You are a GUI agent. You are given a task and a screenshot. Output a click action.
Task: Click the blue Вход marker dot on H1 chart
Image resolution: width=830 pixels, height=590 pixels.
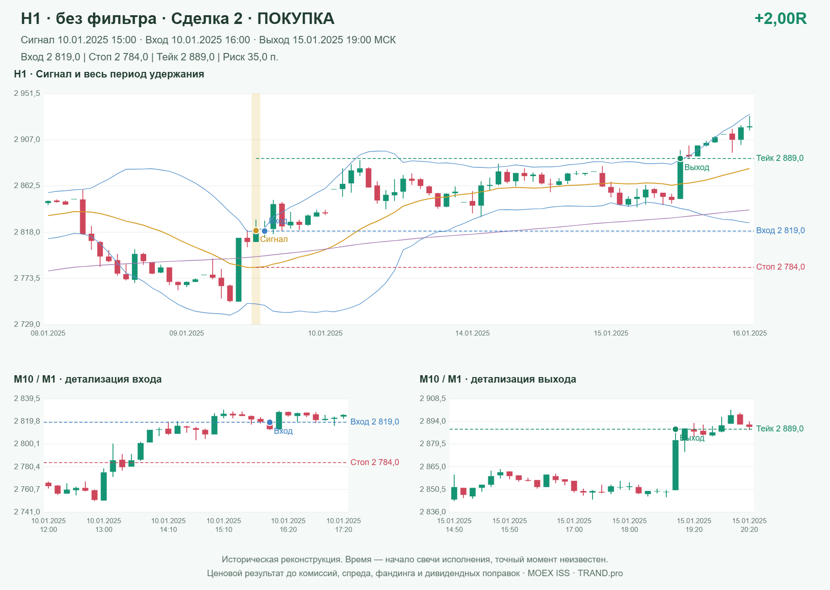click(265, 231)
